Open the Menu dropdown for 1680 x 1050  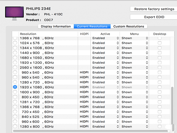(x=134, y=58)
